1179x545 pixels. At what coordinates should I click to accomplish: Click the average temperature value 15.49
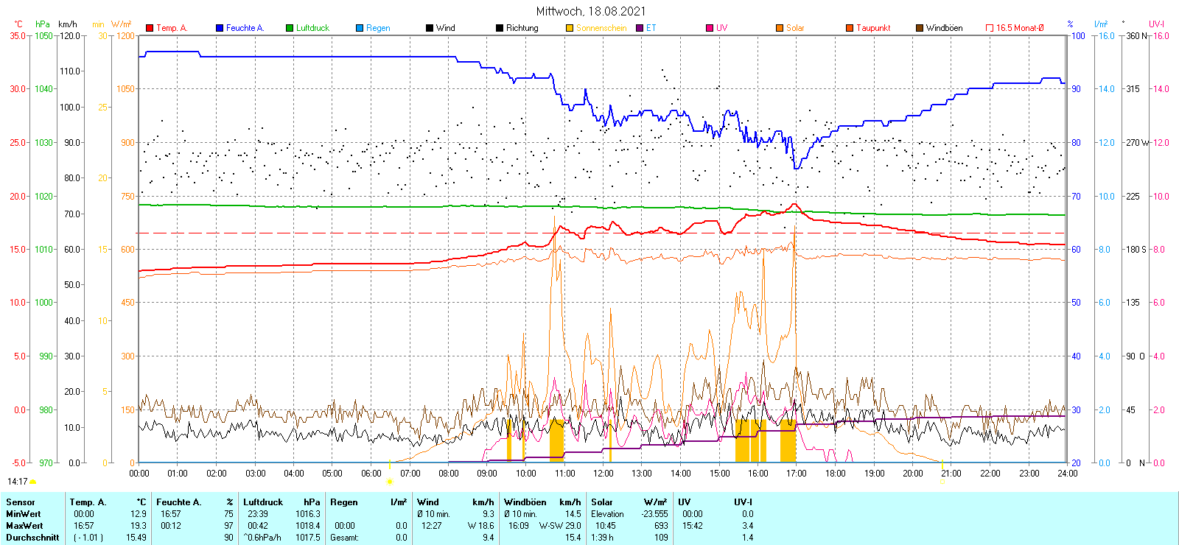coord(136,538)
